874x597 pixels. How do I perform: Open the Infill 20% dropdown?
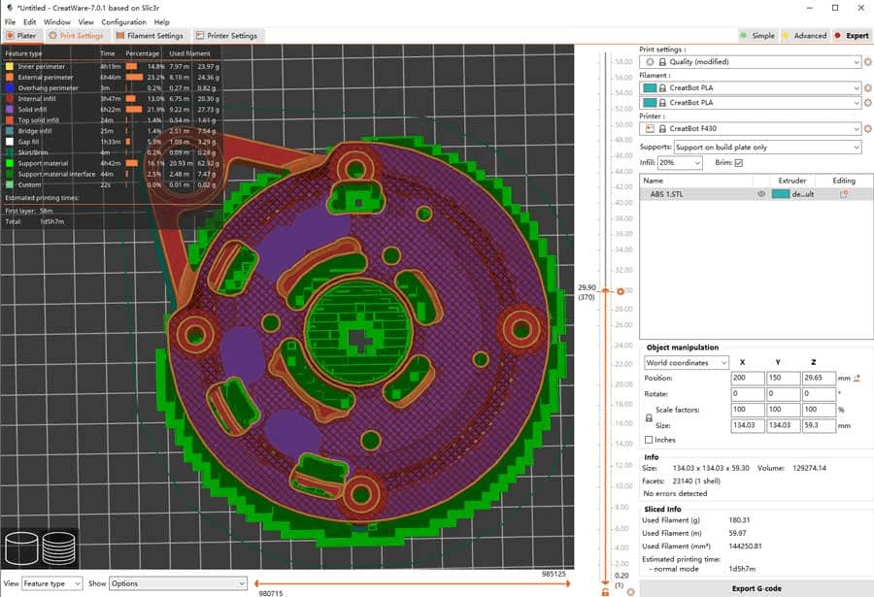(x=680, y=163)
